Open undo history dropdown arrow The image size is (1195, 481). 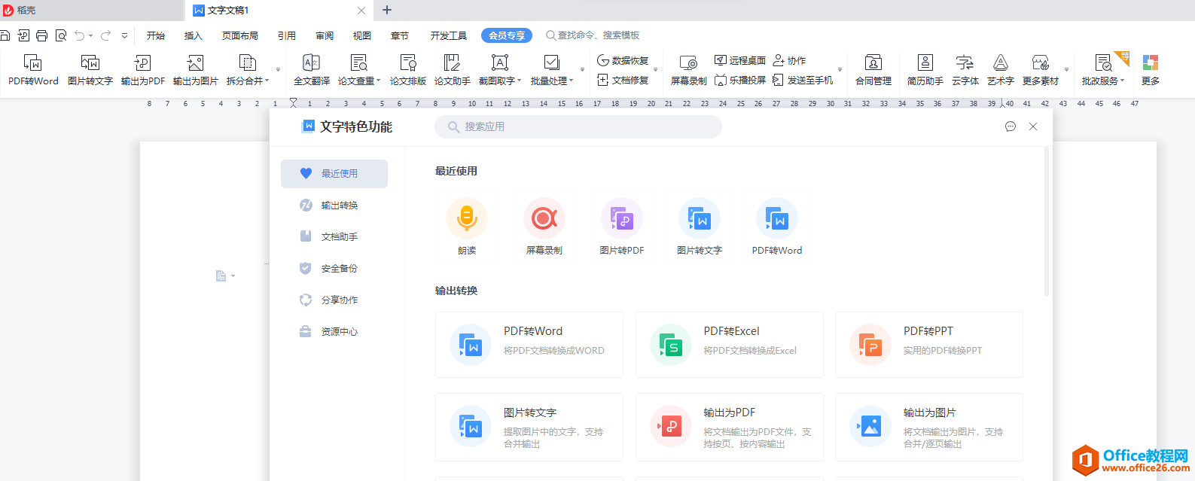click(90, 35)
